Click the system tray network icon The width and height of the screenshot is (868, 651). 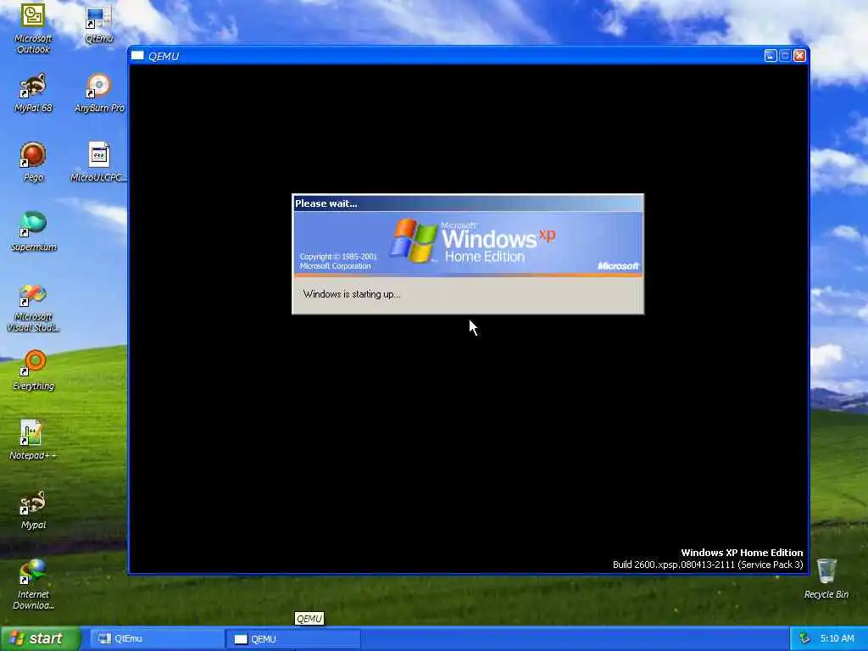804,639
